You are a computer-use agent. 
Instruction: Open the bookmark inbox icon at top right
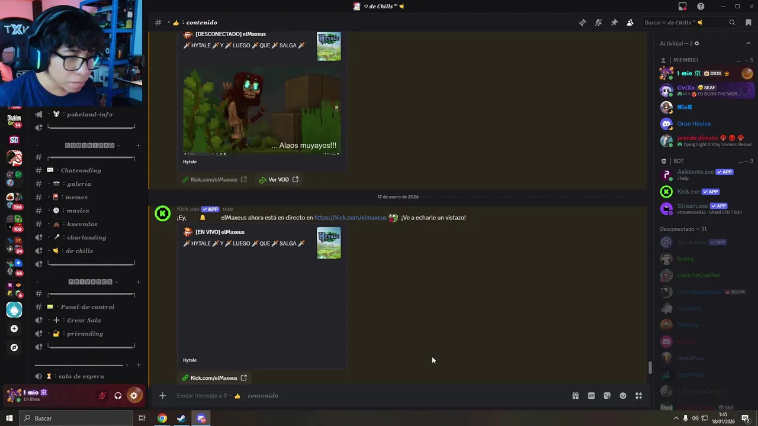pos(749,22)
